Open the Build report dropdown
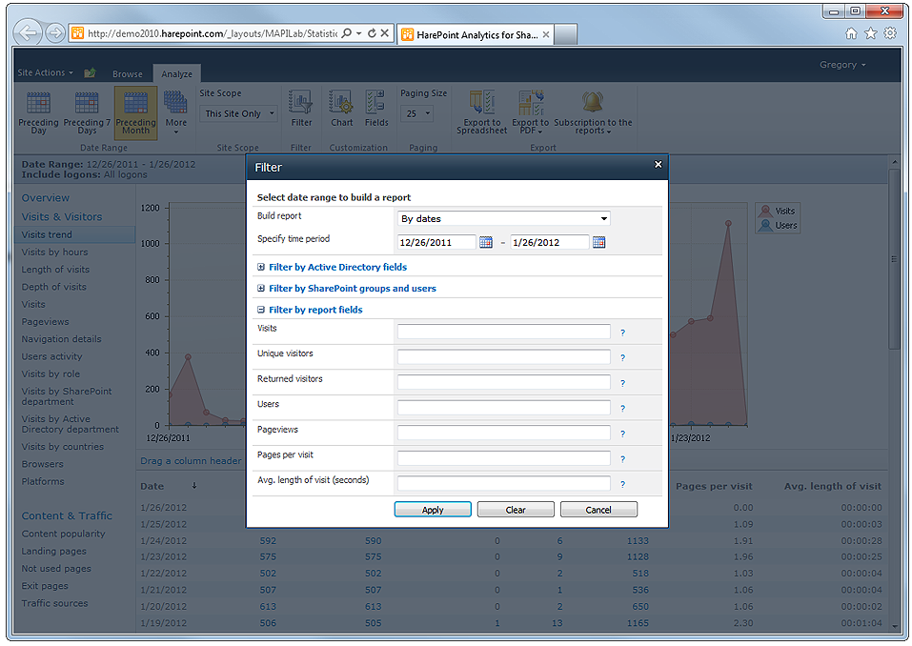 [x=503, y=219]
